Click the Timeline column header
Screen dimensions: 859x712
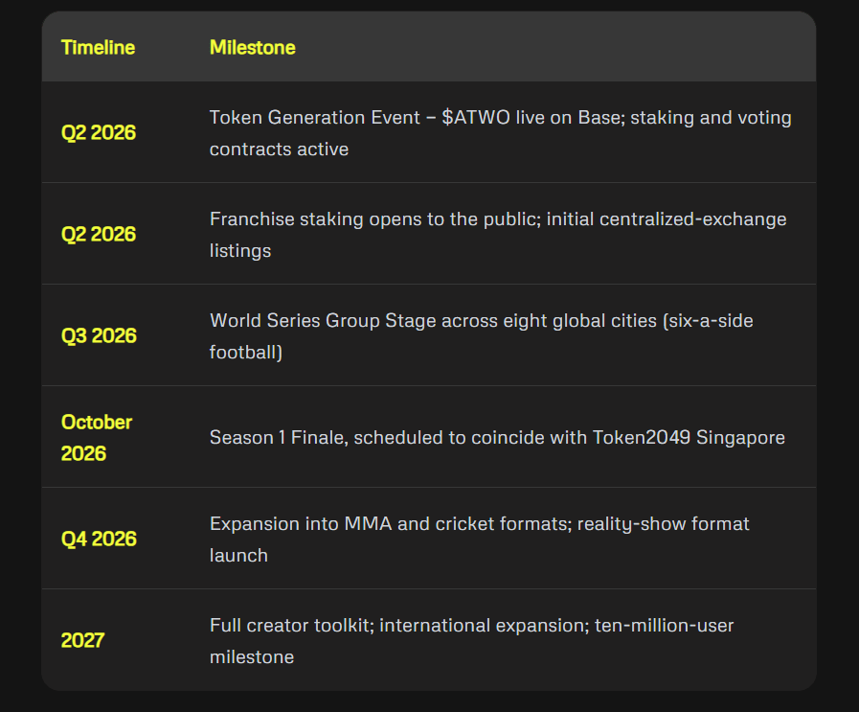(x=98, y=48)
